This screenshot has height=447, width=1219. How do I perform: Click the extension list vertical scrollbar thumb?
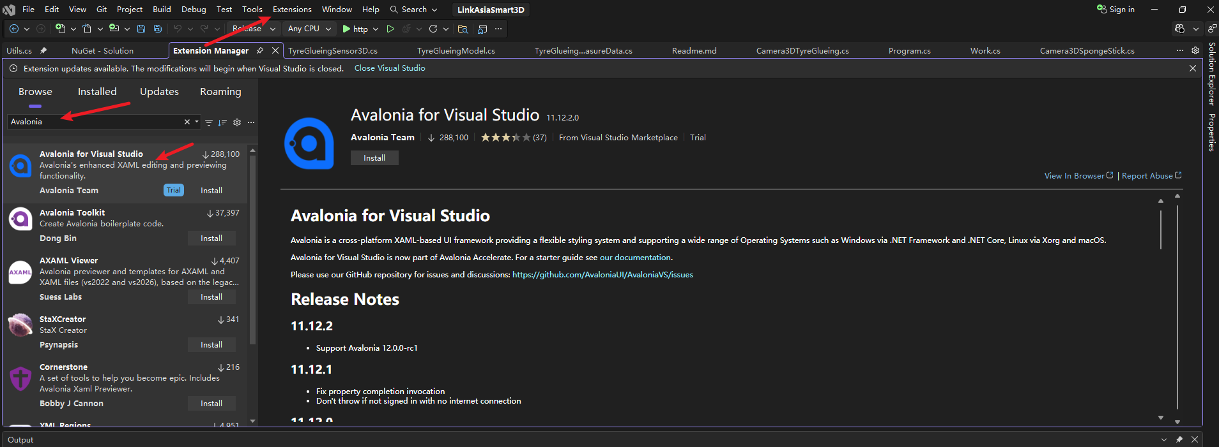tap(252, 249)
